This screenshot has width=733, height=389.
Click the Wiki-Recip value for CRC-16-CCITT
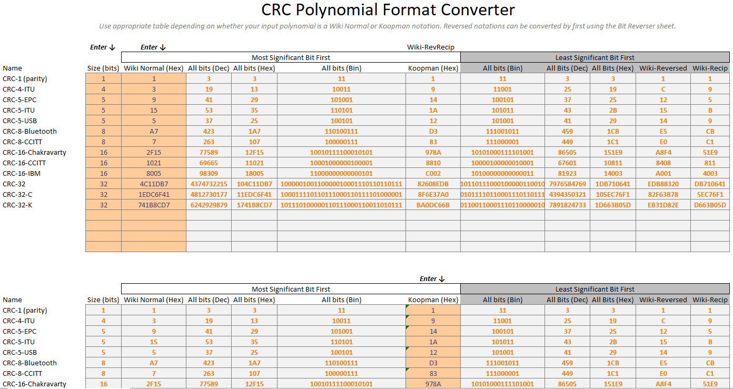pyautogui.click(x=710, y=163)
